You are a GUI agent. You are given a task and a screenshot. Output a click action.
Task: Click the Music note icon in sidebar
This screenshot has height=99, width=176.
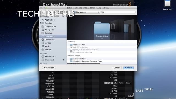(43, 46)
